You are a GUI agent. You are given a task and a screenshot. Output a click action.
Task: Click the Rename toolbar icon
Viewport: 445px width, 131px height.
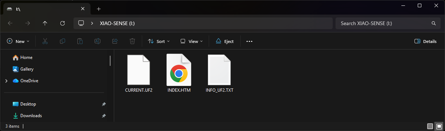coord(97,41)
